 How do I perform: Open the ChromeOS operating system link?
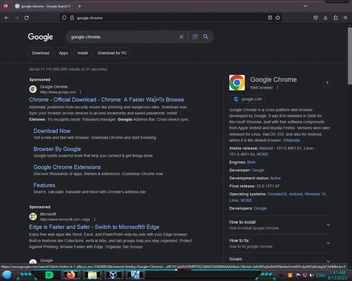[277, 194]
